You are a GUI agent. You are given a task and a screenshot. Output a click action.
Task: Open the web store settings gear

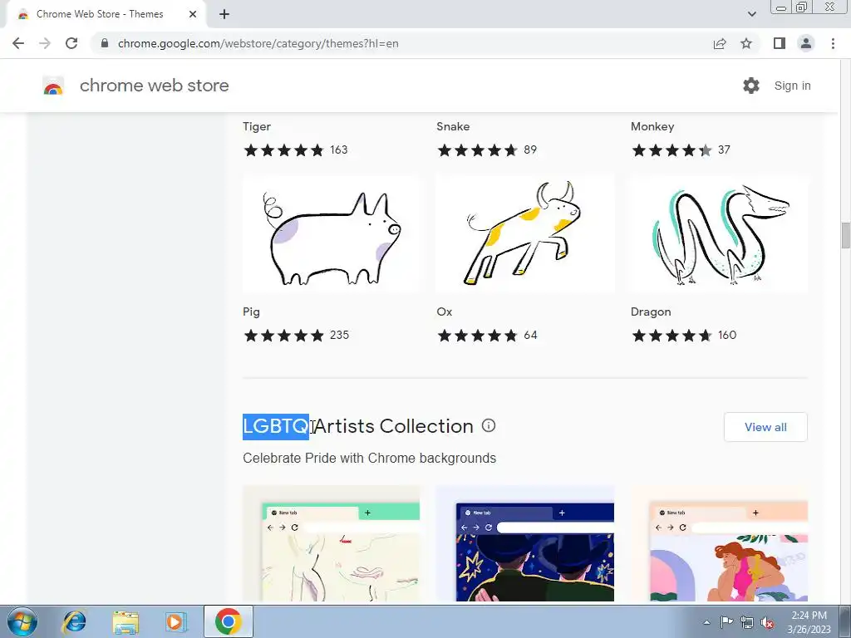coord(751,86)
